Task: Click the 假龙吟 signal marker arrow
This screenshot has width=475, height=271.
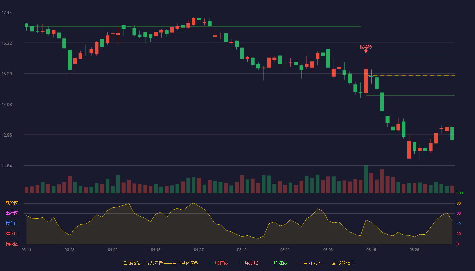Action: [366, 51]
